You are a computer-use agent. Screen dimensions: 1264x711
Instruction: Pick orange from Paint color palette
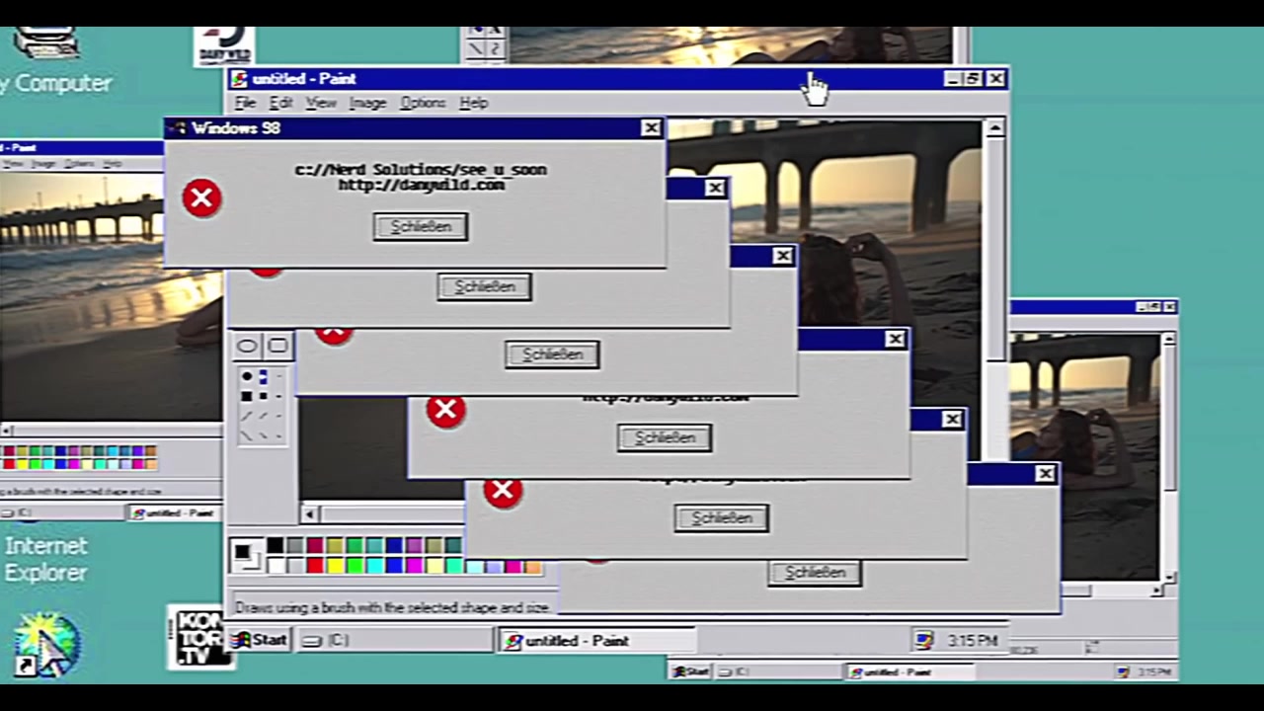coord(533,566)
